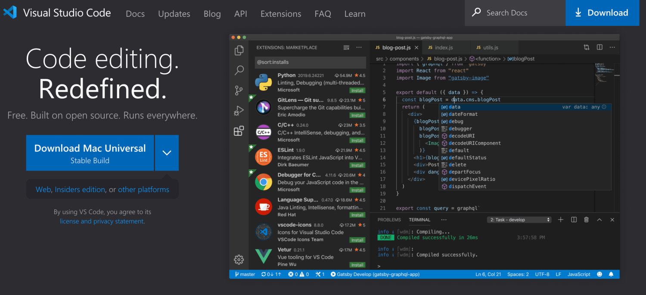Click the Vetur extension icon

(x=263, y=257)
